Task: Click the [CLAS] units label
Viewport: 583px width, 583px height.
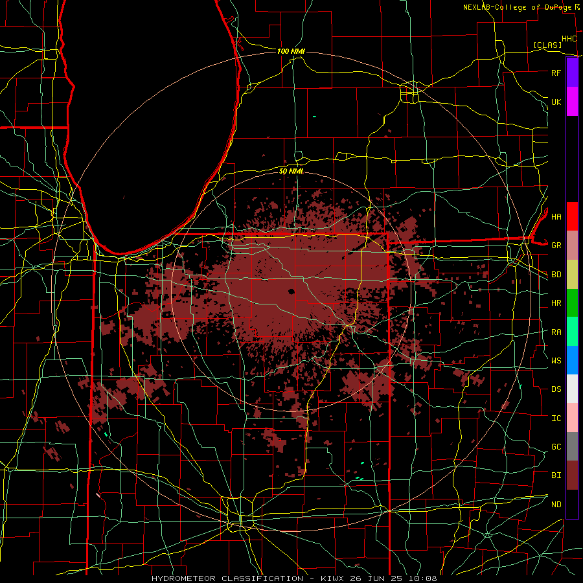Action: [547, 45]
